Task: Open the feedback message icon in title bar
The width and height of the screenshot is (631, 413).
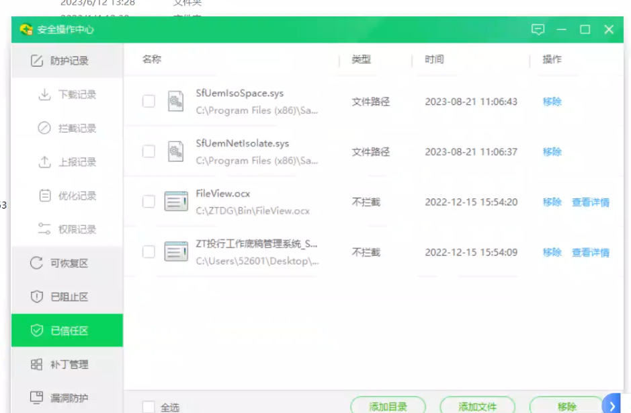Action: coord(538,30)
